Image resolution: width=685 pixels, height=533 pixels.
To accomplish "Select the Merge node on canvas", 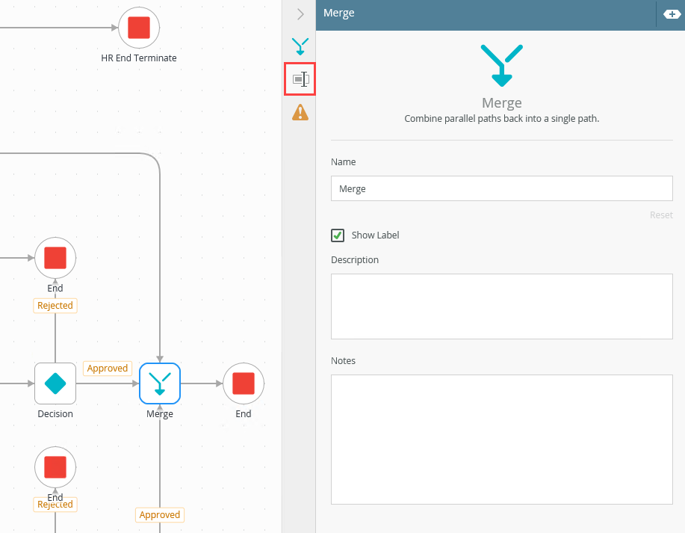I will [x=160, y=383].
